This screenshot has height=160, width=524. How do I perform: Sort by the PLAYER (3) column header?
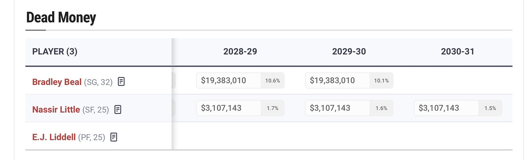(x=55, y=51)
